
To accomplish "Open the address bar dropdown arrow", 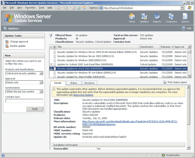I will click(x=182, y=8).
